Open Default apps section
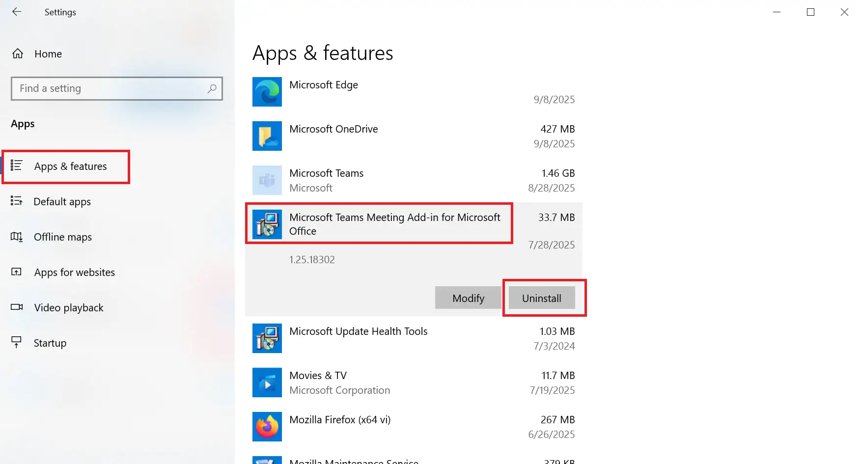This screenshot has height=464, width=860. pos(62,202)
